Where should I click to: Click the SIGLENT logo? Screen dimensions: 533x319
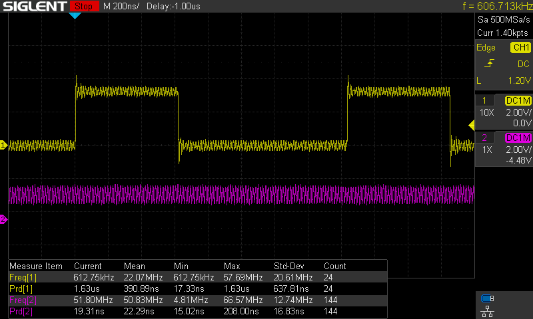point(35,6)
